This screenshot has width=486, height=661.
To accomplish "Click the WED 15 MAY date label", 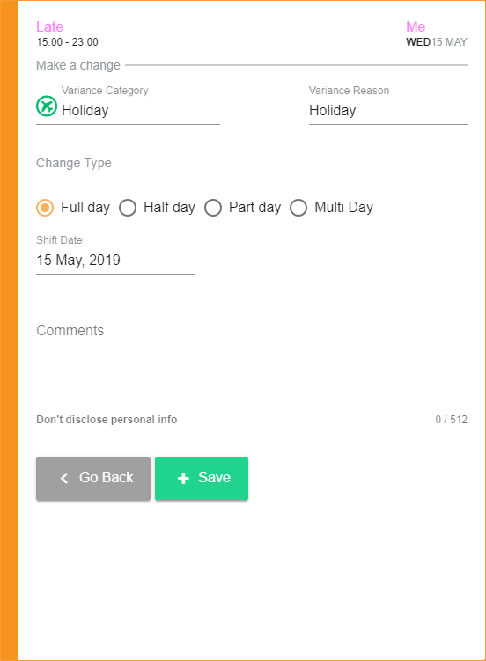I will click(x=437, y=42).
